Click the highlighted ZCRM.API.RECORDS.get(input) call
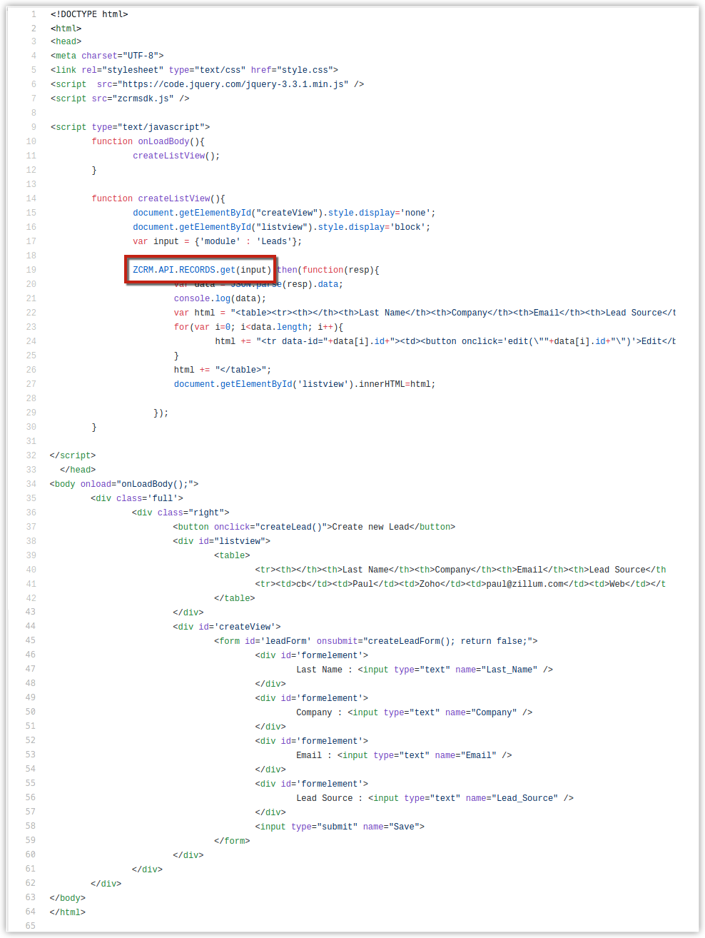 tap(201, 270)
